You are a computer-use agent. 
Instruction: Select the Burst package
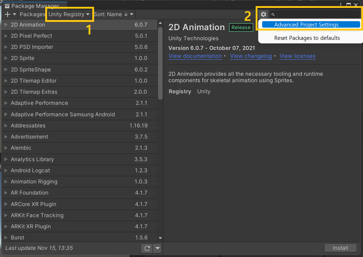click(x=79, y=237)
